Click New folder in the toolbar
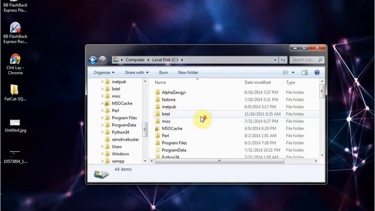375x211 pixels. tap(188, 73)
